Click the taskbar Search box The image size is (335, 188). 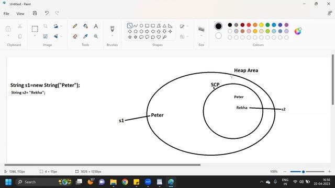43,182
